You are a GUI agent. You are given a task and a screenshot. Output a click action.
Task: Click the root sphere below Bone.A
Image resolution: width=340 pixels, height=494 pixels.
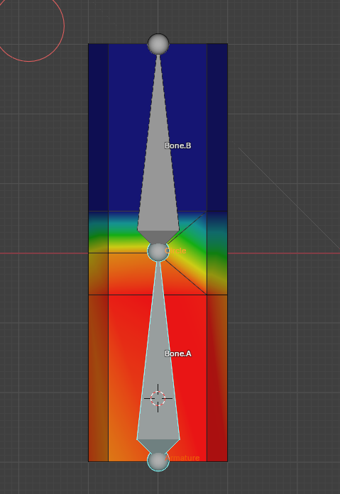pos(158,461)
